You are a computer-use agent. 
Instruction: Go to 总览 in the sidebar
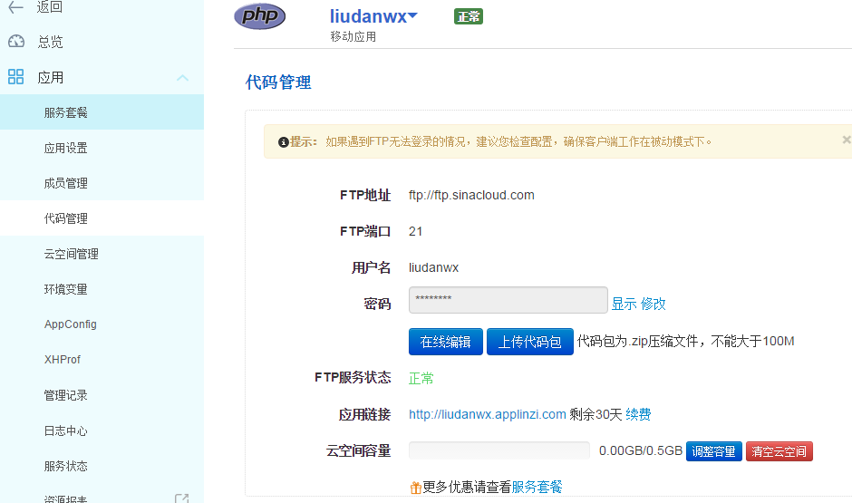point(50,42)
